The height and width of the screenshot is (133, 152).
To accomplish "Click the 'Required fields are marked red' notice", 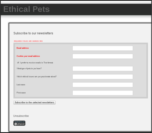I will [x=28, y=41].
